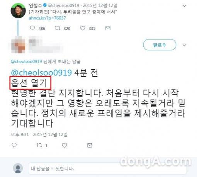Viewport: 197px width, 177px height.
Task: Click the reply bubble under the reply tweet
Action: pyautogui.click(x=14, y=145)
